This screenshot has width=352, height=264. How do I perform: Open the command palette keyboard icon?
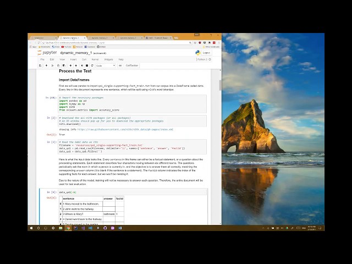pos(120,65)
